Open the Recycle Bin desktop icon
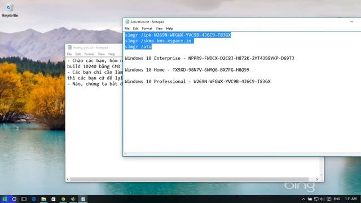Image resolution: width=361 pixels, height=203 pixels. (10, 11)
